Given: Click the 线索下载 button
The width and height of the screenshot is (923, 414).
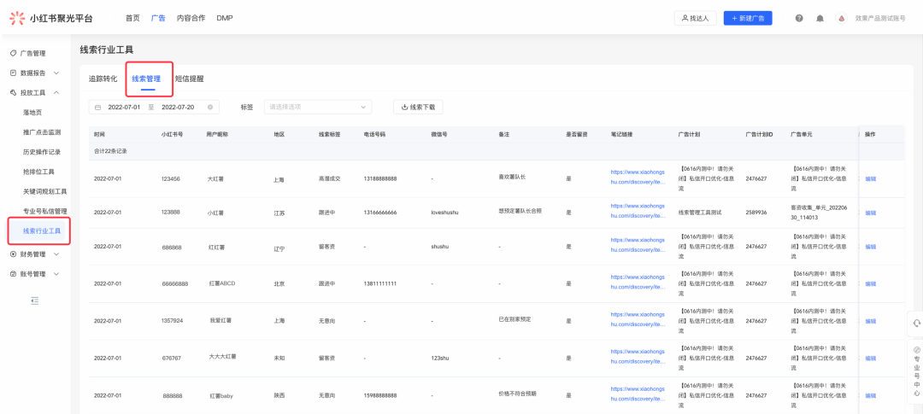Looking at the screenshot, I should coord(418,107).
